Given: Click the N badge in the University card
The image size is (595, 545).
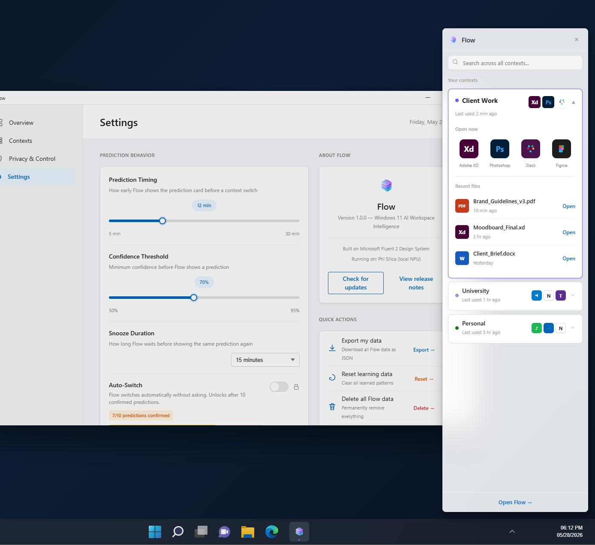Looking at the screenshot, I should (549, 295).
